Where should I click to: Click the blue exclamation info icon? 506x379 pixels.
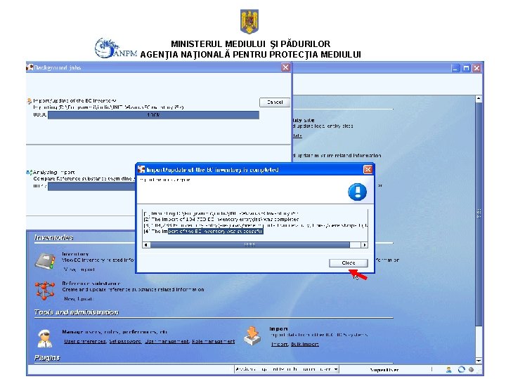pos(357,192)
